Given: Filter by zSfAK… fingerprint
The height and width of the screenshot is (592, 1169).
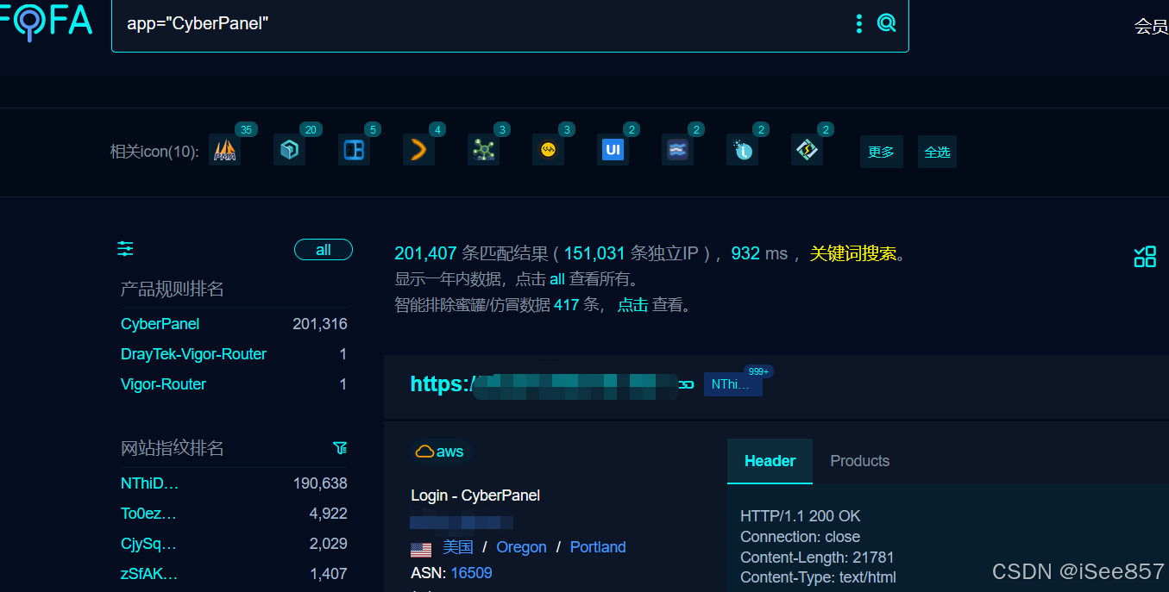Looking at the screenshot, I should (x=149, y=574).
